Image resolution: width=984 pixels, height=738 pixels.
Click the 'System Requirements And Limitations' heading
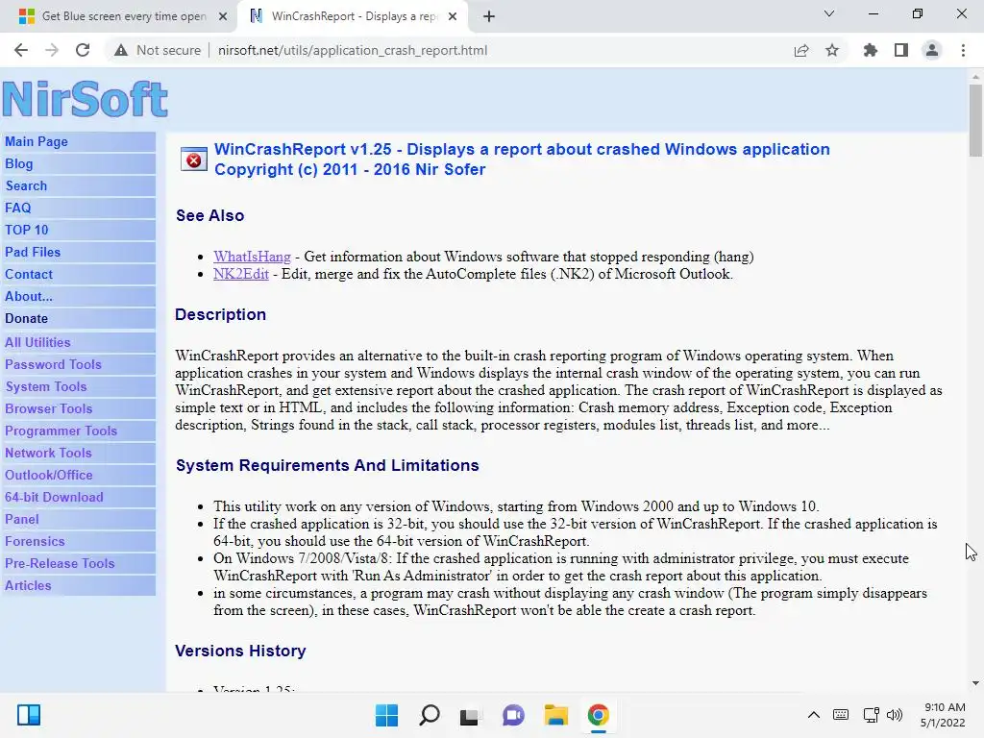(x=327, y=466)
